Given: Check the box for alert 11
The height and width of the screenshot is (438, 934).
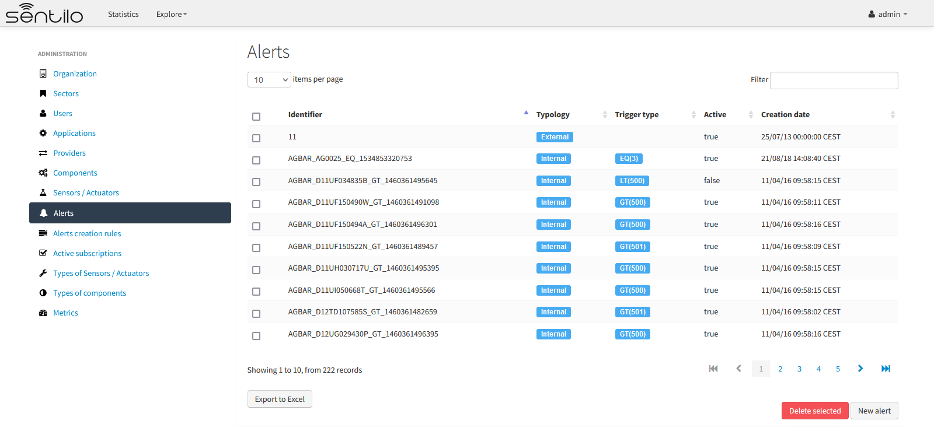Looking at the screenshot, I should point(256,138).
